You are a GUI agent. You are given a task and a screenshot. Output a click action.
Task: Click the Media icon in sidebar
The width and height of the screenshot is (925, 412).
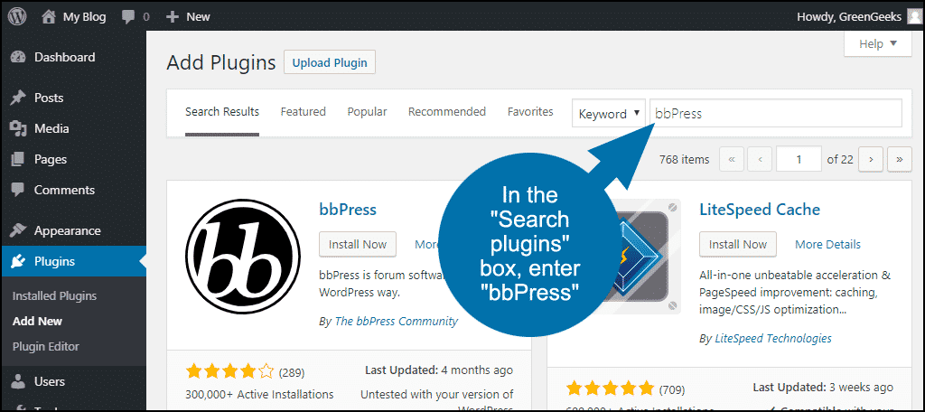pyautogui.click(x=18, y=128)
